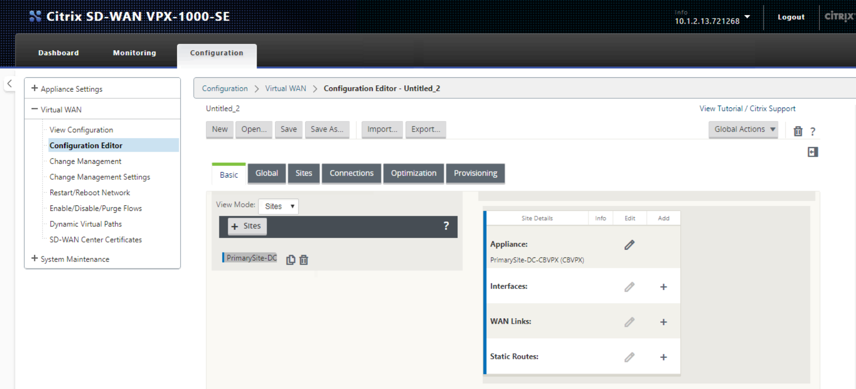
Task: Click the Export... button
Action: pos(426,129)
